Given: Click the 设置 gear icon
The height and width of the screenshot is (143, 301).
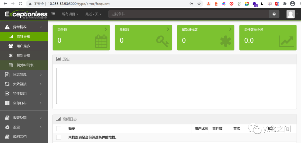Looking at the screenshot, I should pyautogui.click(x=7, y=127).
